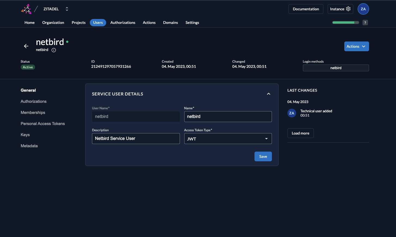
Task: Click the onboarding progress bar
Action: point(346,23)
